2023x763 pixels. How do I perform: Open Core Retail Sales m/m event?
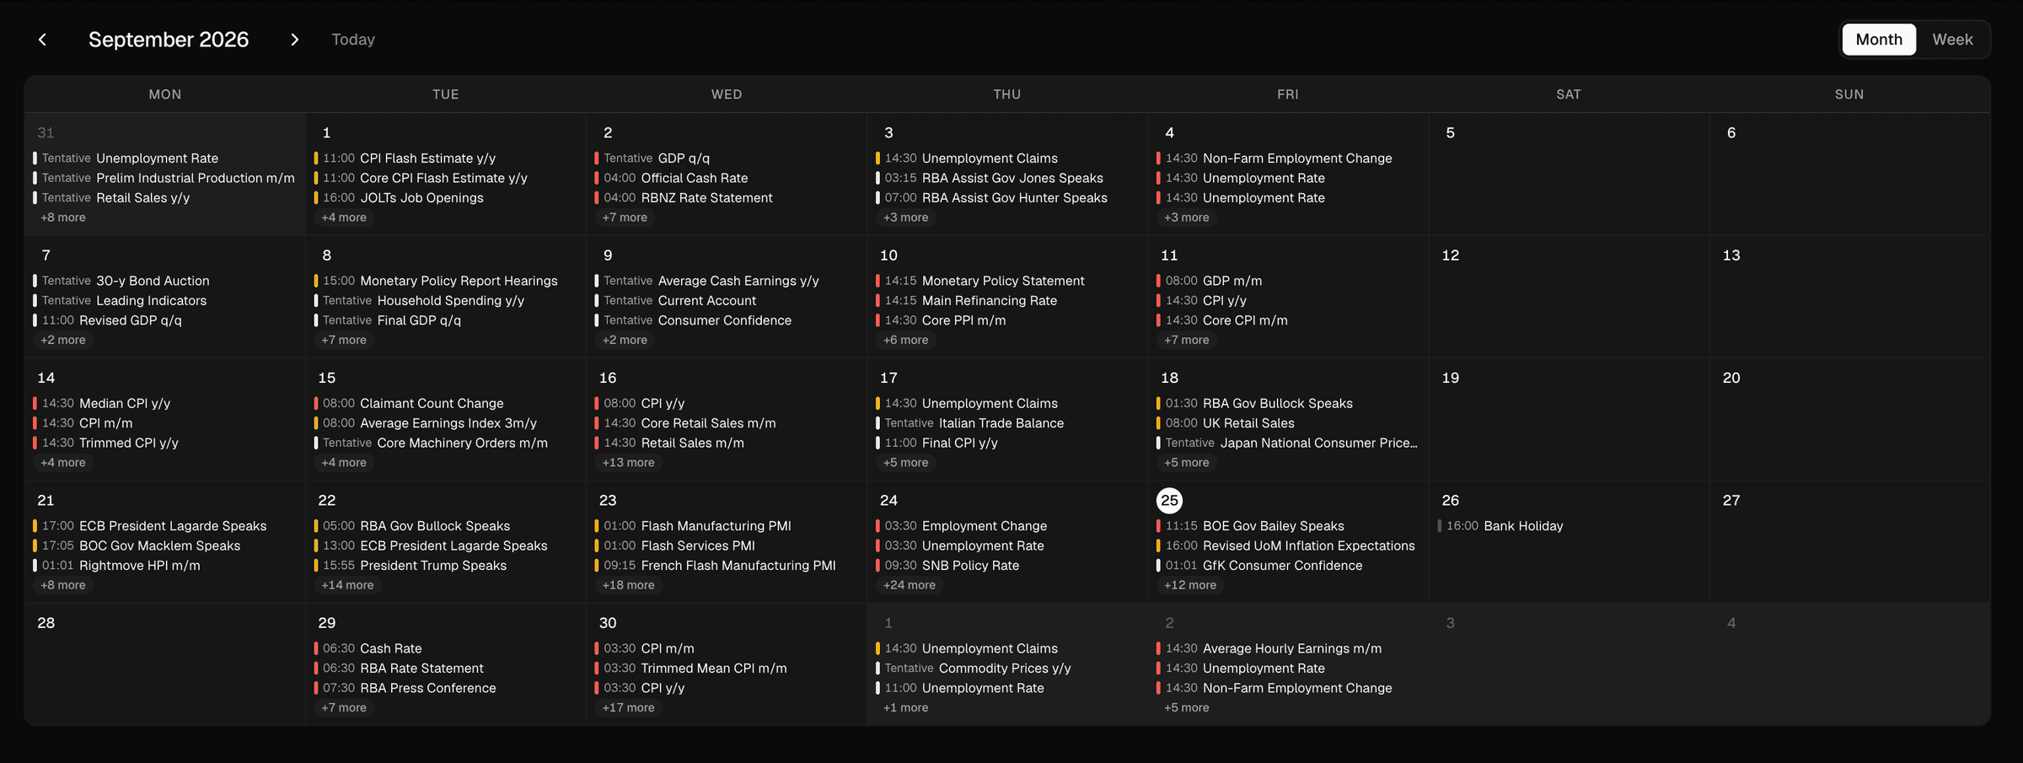726,423
